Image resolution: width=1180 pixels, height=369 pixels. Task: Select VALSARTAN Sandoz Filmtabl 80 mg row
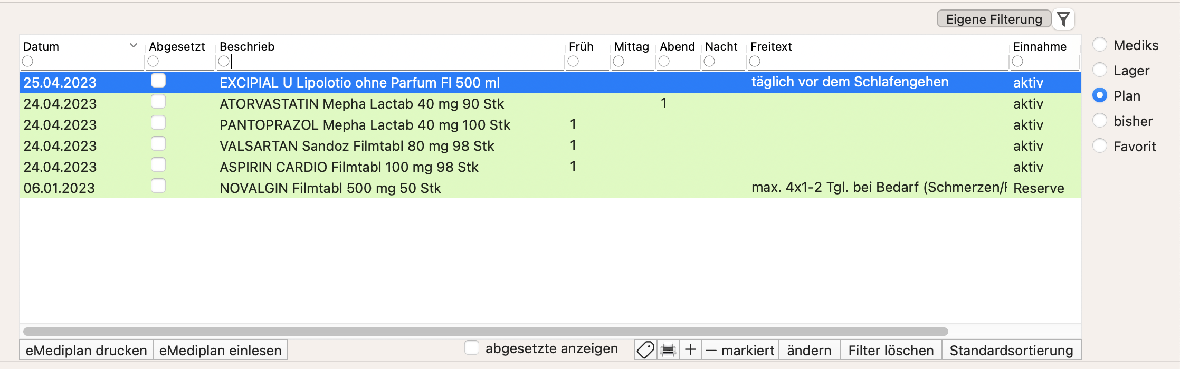click(x=550, y=145)
